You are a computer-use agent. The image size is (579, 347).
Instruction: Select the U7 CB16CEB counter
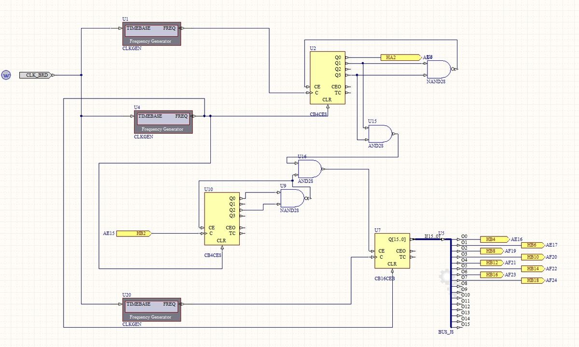pyautogui.click(x=392, y=251)
